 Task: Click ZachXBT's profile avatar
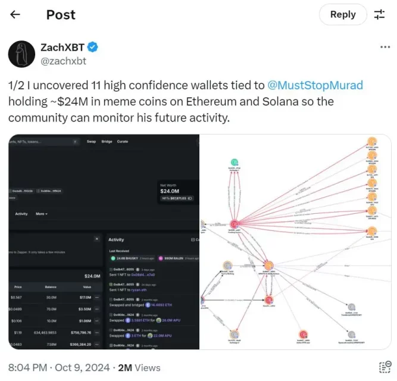[x=21, y=54]
